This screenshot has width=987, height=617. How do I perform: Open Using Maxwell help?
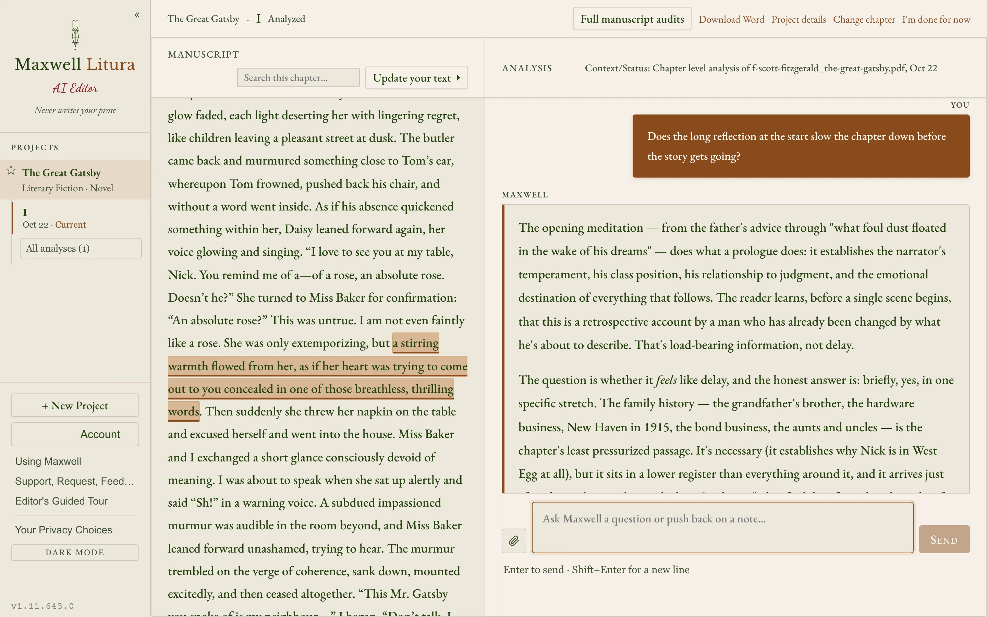click(48, 461)
